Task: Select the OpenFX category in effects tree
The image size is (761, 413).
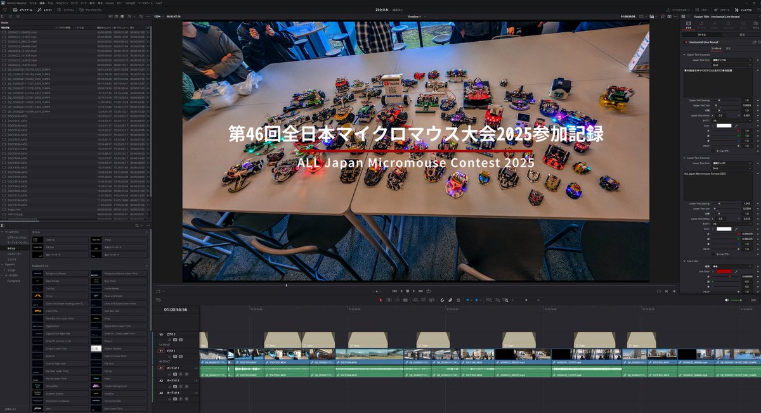Action: pyautogui.click(x=10, y=264)
